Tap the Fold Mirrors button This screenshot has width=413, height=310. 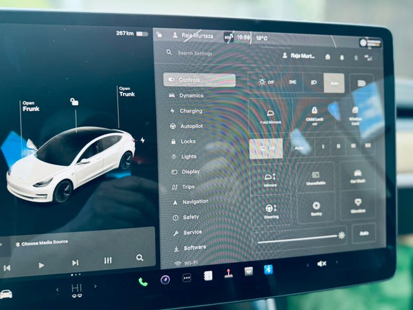270,117
